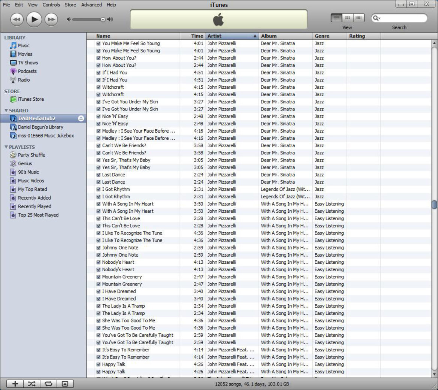Open the Store menu
This screenshot has height=390, width=438.
(x=70, y=5)
